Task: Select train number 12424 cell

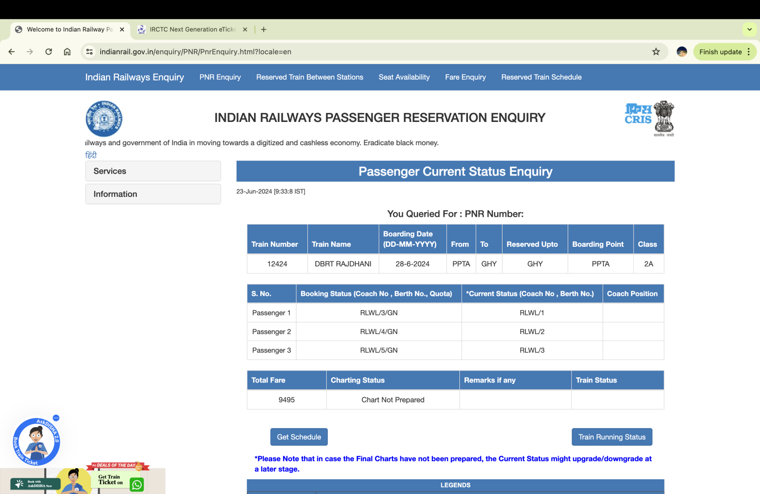Action: [x=277, y=264]
